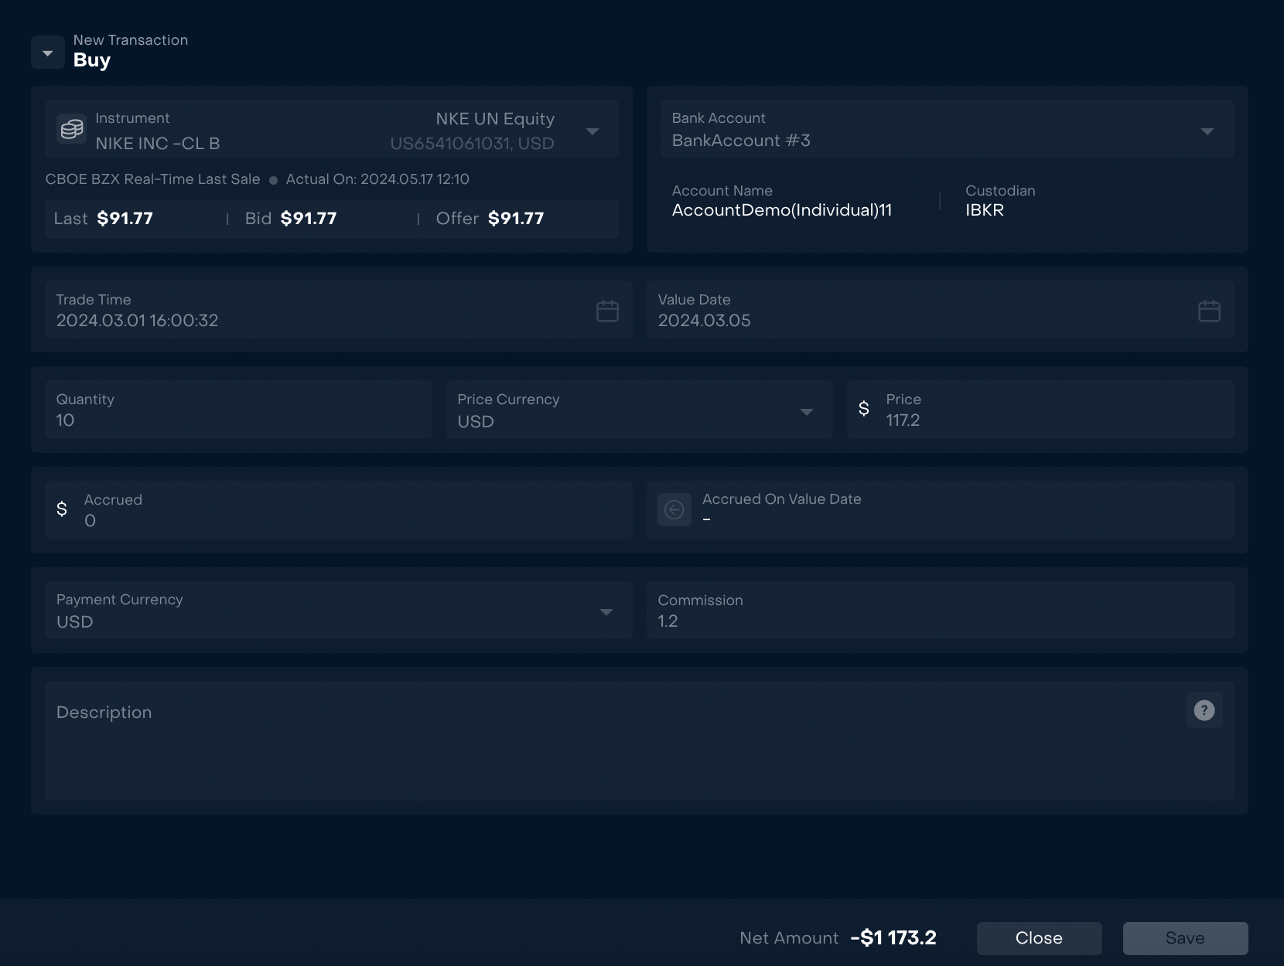
Task: Click the Accrued amount field
Action: pyautogui.click(x=348, y=520)
